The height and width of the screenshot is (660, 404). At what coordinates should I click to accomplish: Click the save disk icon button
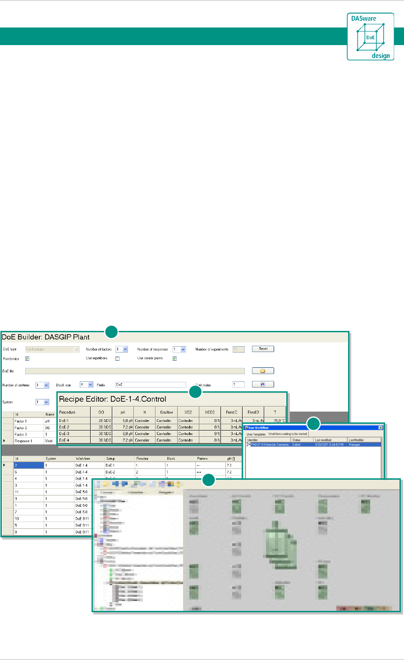[263, 385]
